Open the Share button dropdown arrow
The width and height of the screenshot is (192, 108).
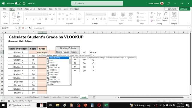point(189,9)
